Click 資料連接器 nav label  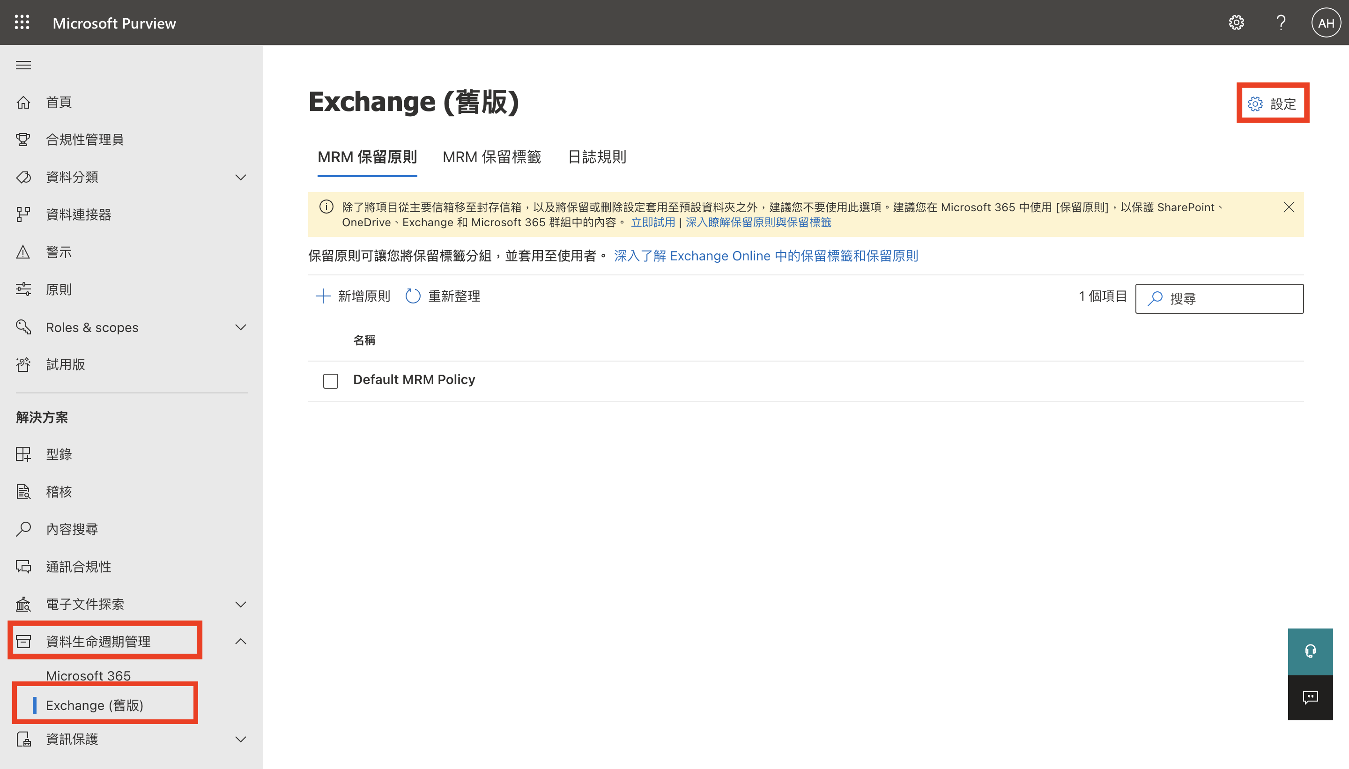coord(79,214)
